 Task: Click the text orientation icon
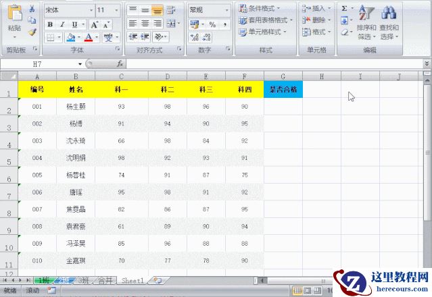(x=159, y=36)
